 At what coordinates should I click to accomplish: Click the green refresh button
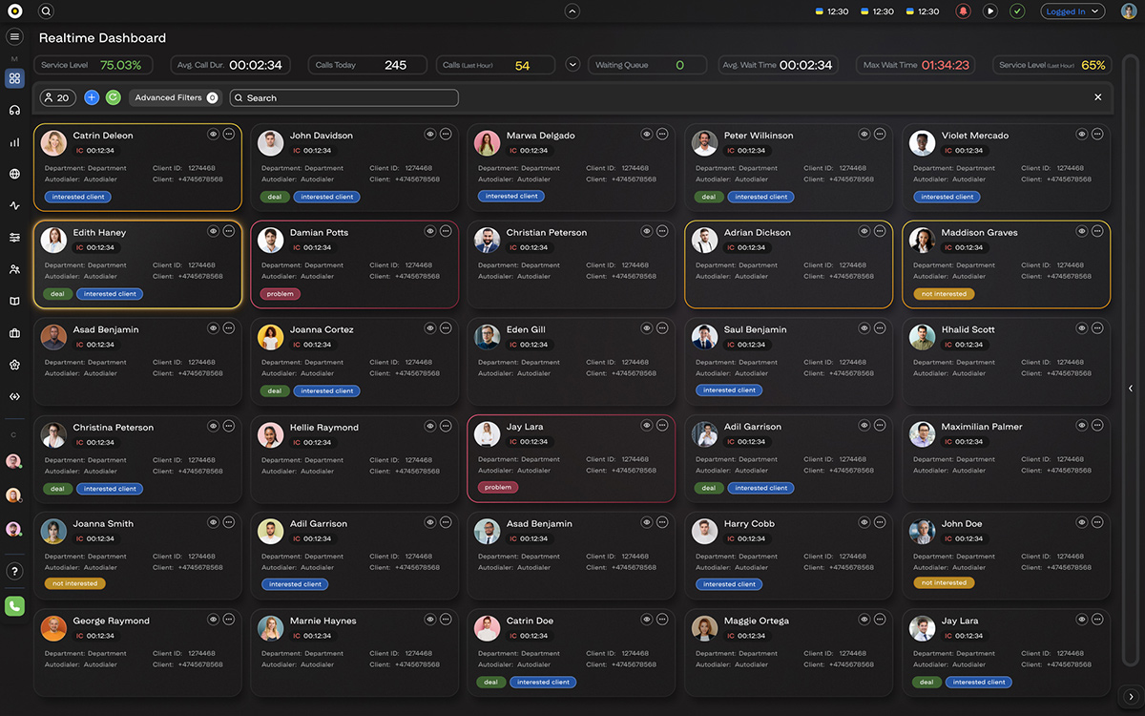click(x=113, y=97)
